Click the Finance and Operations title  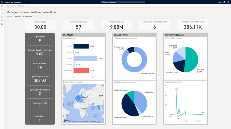(13, 2)
